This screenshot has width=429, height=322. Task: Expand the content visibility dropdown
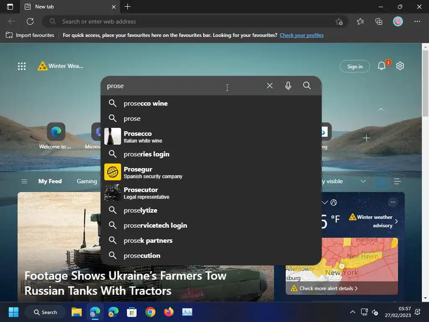[363, 181]
